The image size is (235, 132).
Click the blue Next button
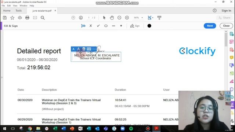(x=210, y=26)
